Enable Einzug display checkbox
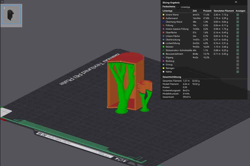Viewport: 250px width, 166px height. click(237, 64)
